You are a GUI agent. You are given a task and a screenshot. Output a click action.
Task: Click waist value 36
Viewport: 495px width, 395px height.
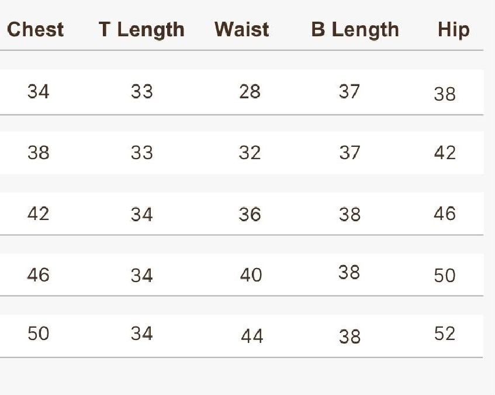pos(250,214)
